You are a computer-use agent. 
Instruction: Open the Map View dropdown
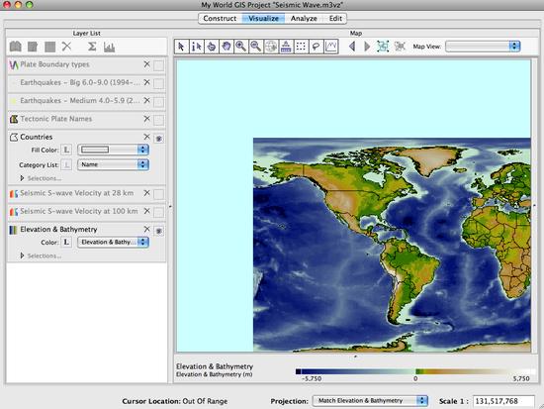pos(483,47)
